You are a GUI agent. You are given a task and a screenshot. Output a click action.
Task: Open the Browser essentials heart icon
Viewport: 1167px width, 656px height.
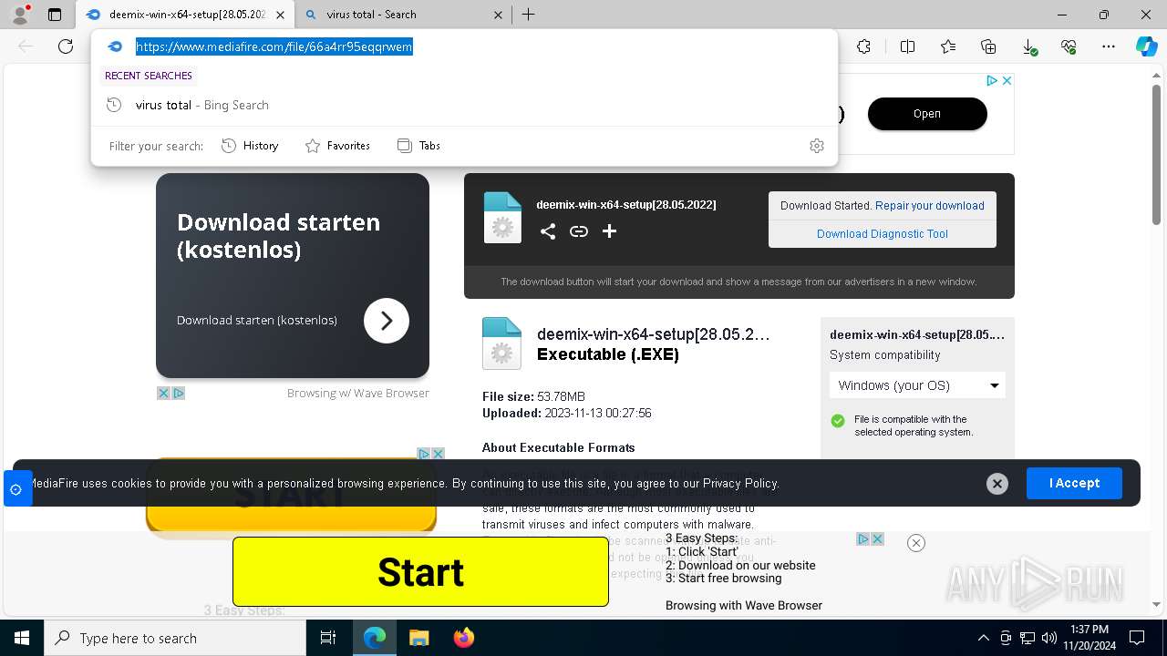point(1069,46)
